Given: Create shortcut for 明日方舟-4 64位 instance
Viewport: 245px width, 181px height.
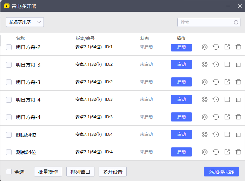Looking at the screenshot, I should pos(227,117).
